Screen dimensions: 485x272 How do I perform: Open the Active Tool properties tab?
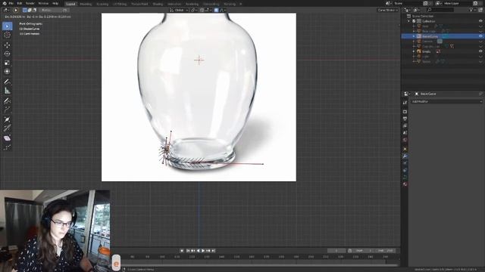405,103
